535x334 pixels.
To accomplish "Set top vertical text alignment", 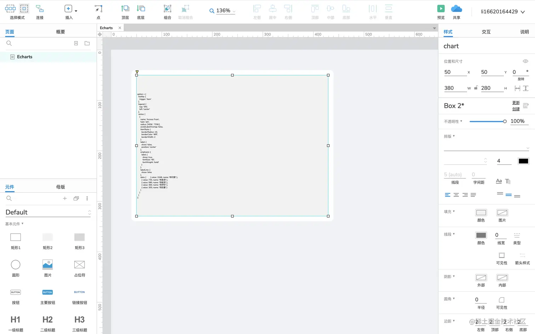I will [x=500, y=194].
